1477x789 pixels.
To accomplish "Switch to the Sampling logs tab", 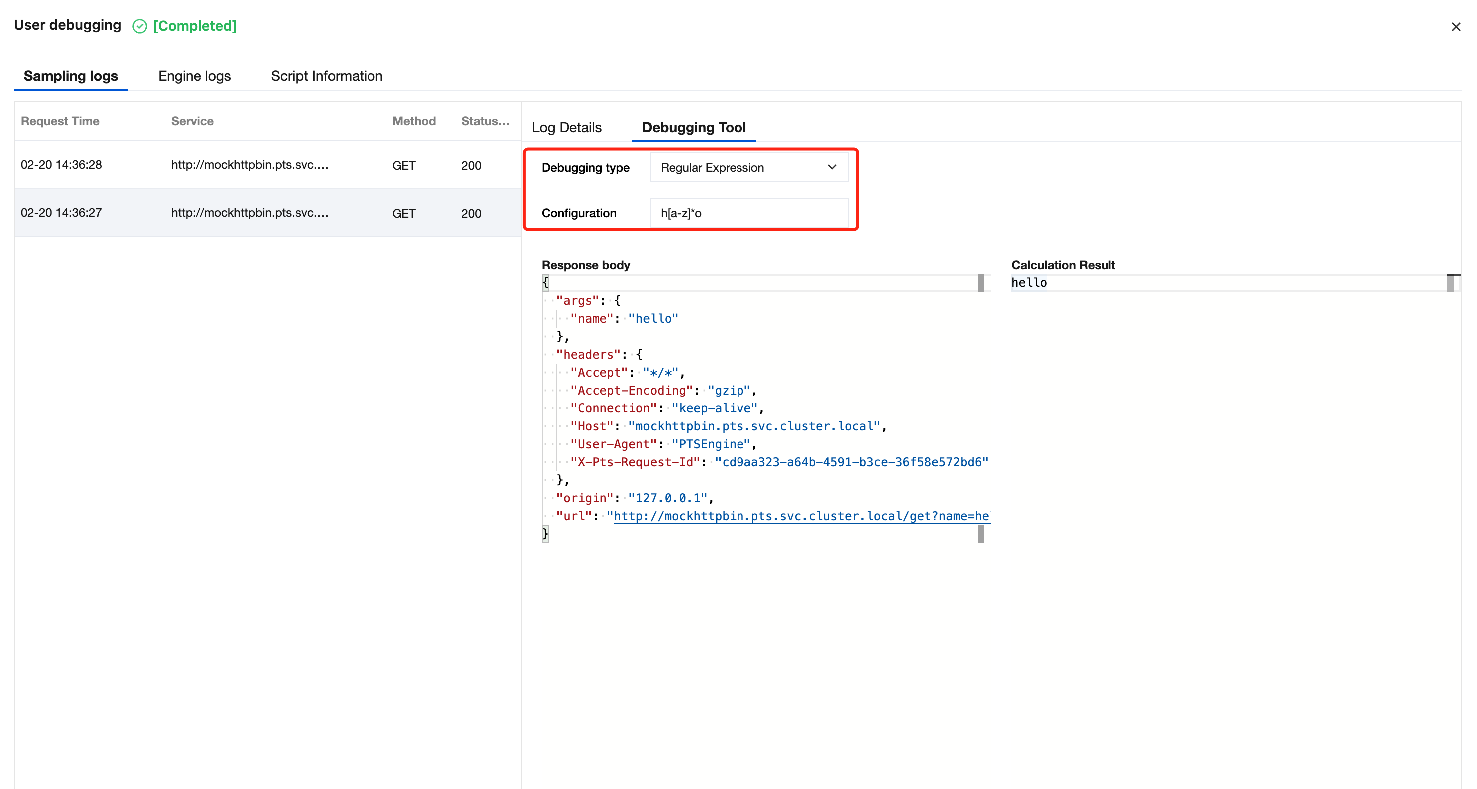I will click(x=71, y=76).
